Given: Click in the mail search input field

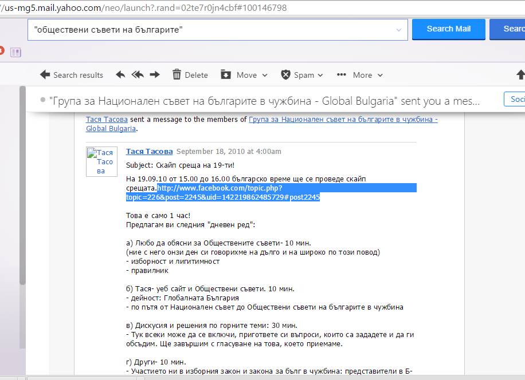Looking at the screenshot, I should click(x=212, y=30).
